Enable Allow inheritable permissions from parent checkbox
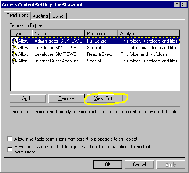The height and width of the screenshot is (173, 189). [10, 139]
